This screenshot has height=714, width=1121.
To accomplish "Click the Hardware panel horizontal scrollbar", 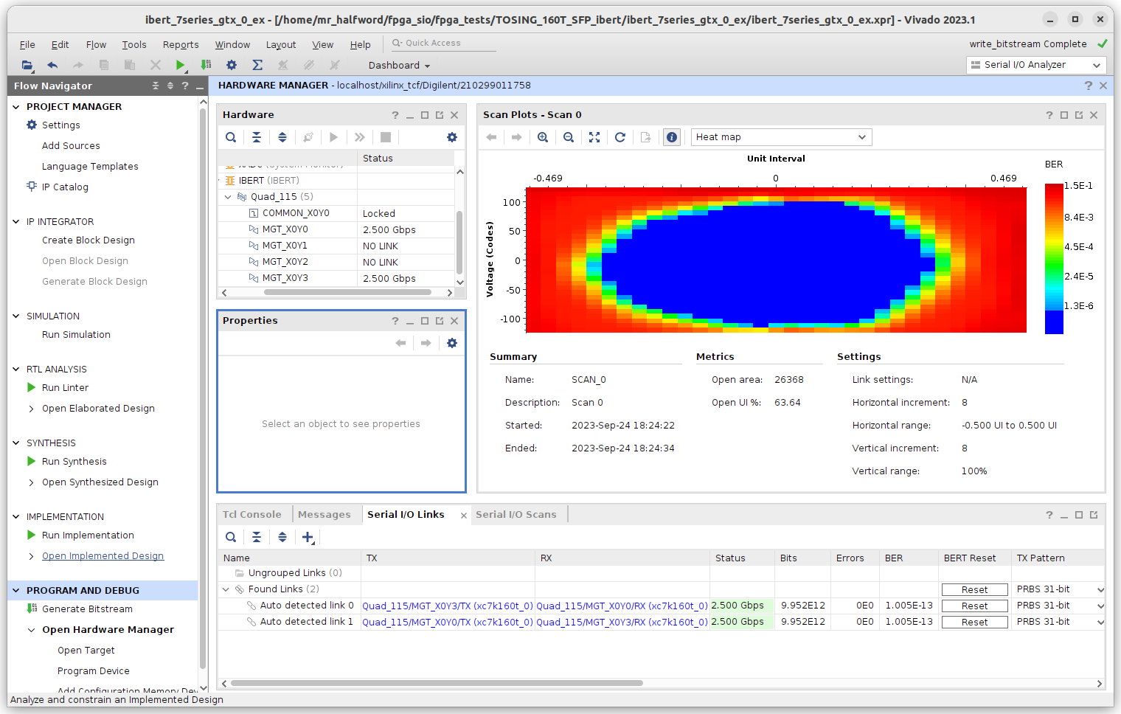I will pyautogui.click(x=347, y=292).
